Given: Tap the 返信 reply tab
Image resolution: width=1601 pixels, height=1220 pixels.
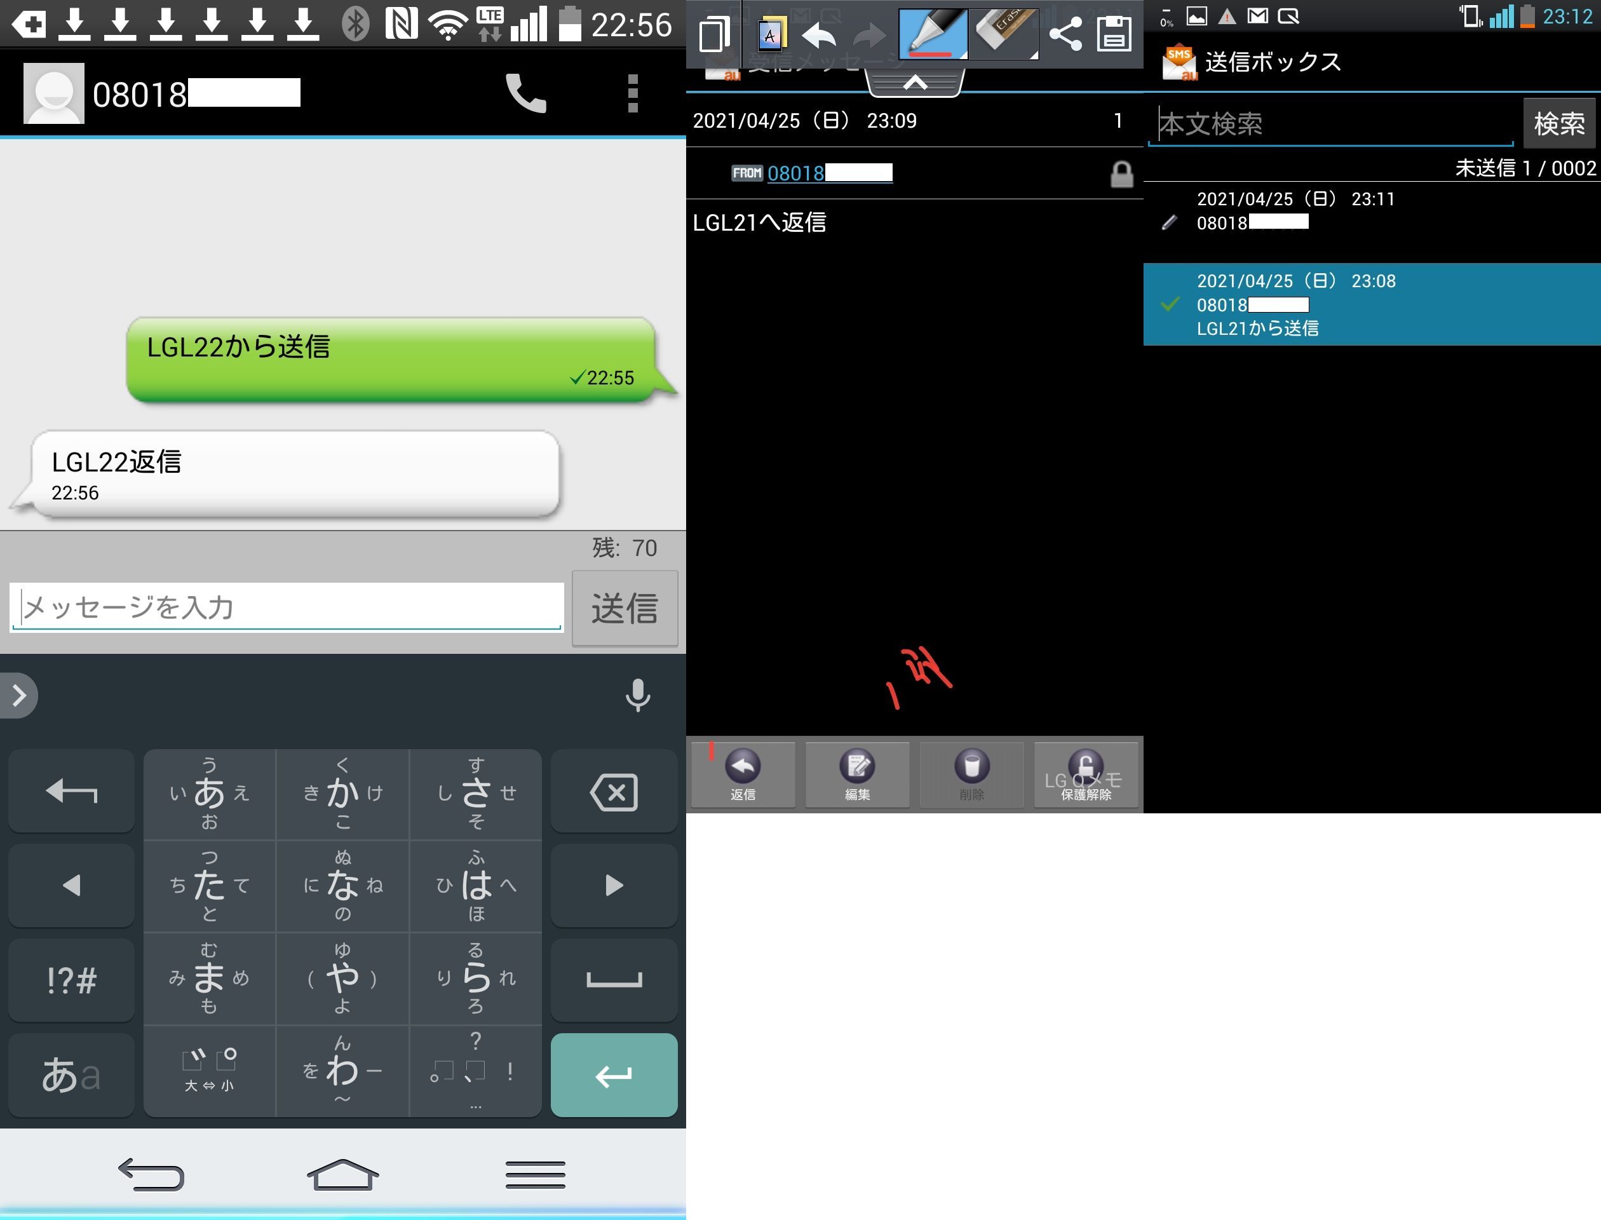Looking at the screenshot, I should pyautogui.click(x=743, y=774).
